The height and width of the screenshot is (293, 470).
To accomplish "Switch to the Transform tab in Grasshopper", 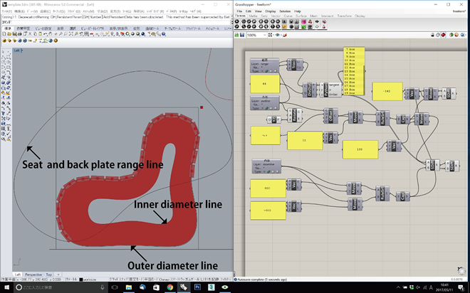I will [344, 16].
